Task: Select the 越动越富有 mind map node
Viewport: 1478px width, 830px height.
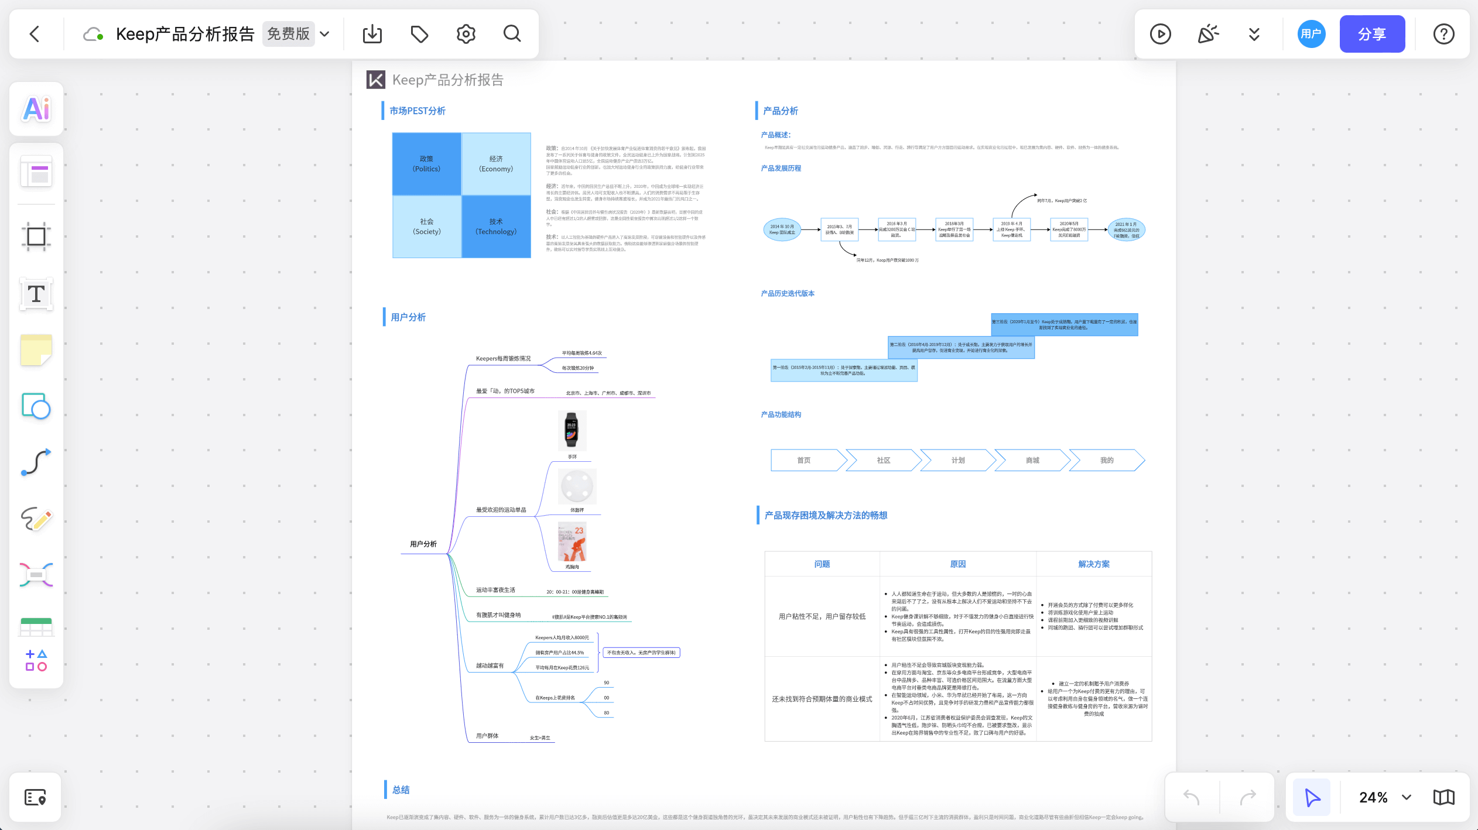Action: (490, 666)
